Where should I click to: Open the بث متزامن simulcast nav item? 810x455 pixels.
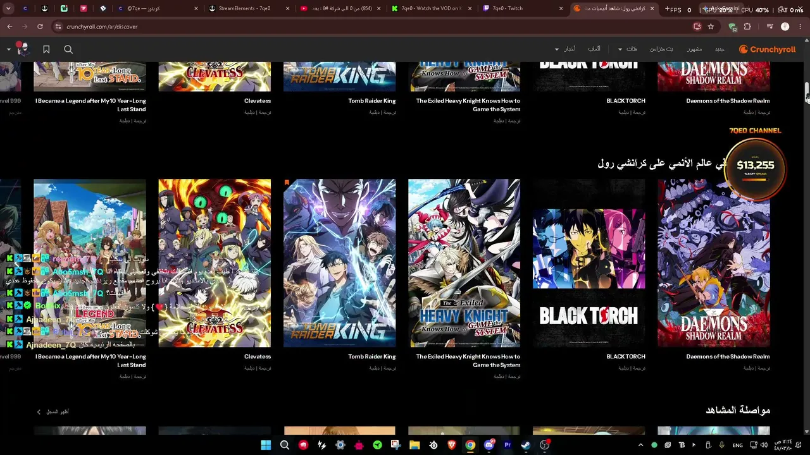[662, 49]
